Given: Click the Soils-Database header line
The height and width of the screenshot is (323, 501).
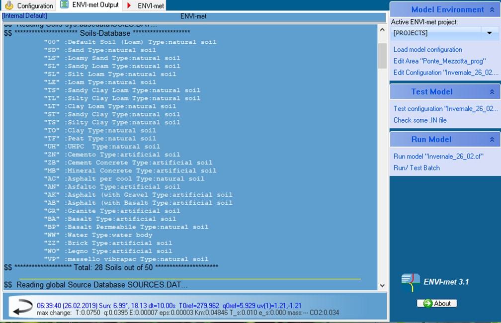Looking at the screenshot, I should click(x=97, y=33).
